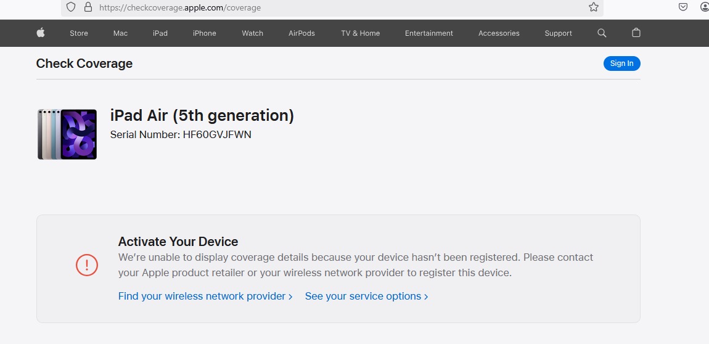Viewport: 709px width, 344px height.
Task: Open the Entertainment menu
Action: [428, 33]
